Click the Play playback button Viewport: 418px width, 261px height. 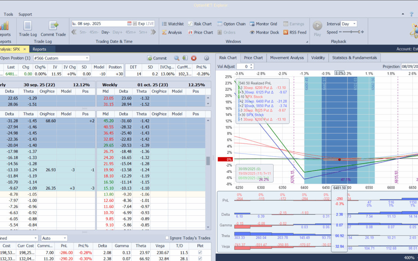coord(317,26)
